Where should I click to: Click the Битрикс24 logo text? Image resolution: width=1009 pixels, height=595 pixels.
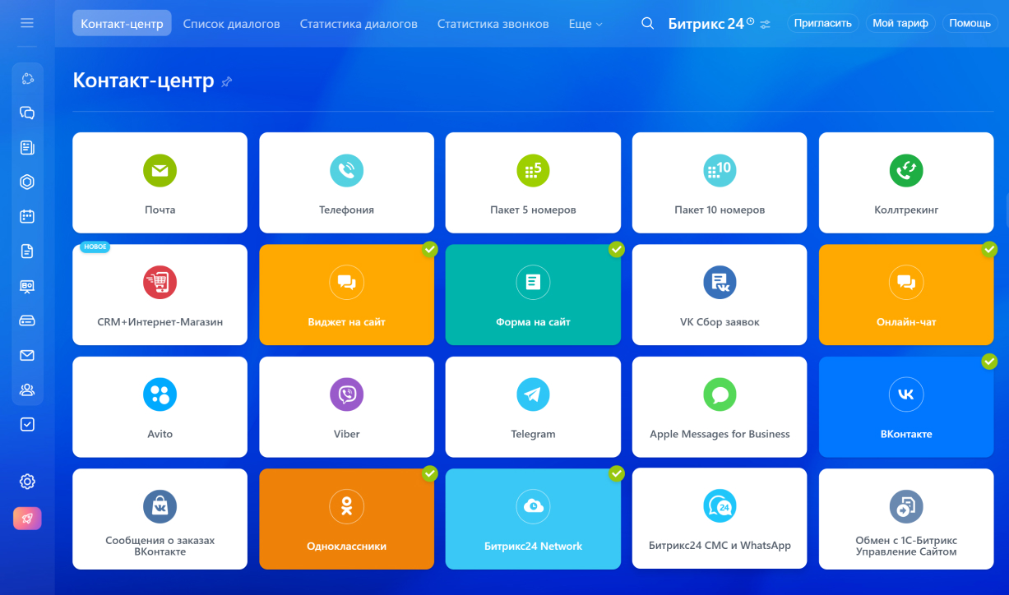click(706, 24)
